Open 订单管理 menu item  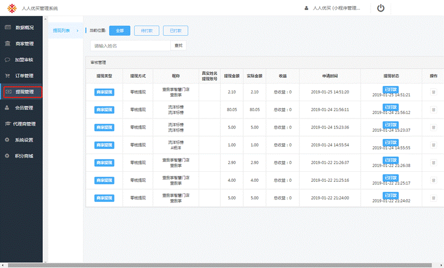point(22,76)
